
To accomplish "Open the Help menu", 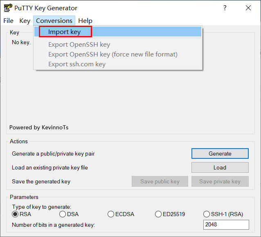I will 85,21.
